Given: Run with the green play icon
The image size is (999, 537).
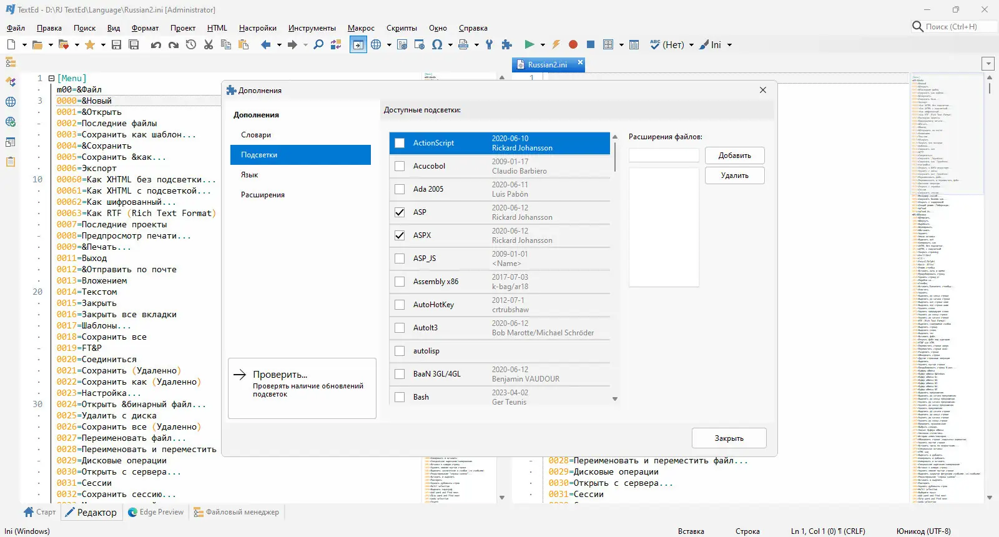Looking at the screenshot, I should (x=529, y=44).
